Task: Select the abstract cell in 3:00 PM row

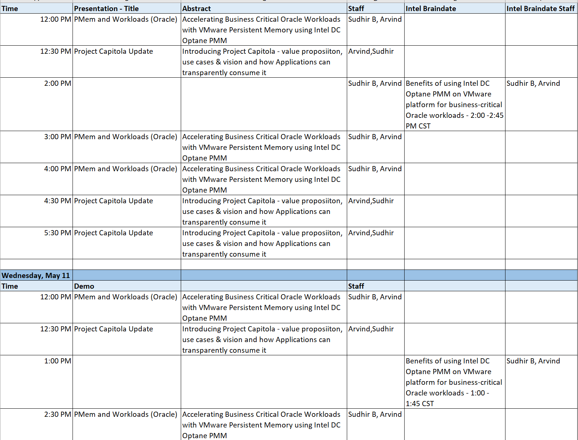Action: (x=264, y=147)
